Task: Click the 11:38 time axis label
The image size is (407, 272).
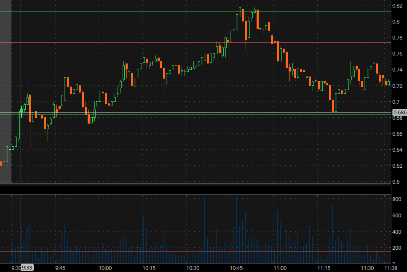Action: tap(391, 268)
